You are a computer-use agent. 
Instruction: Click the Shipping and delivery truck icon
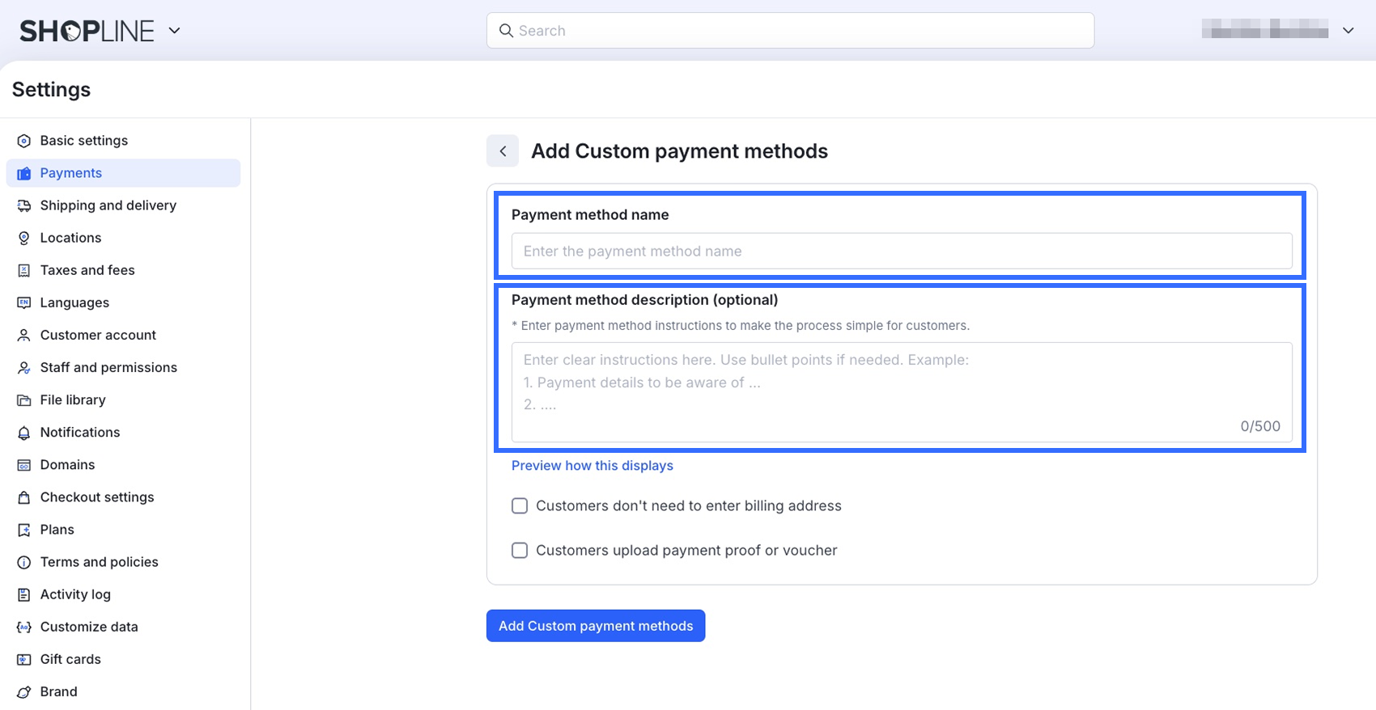click(x=24, y=205)
